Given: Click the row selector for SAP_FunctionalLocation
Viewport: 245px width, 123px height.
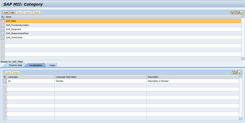Looking at the screenshot, I should tap(3, 25).
